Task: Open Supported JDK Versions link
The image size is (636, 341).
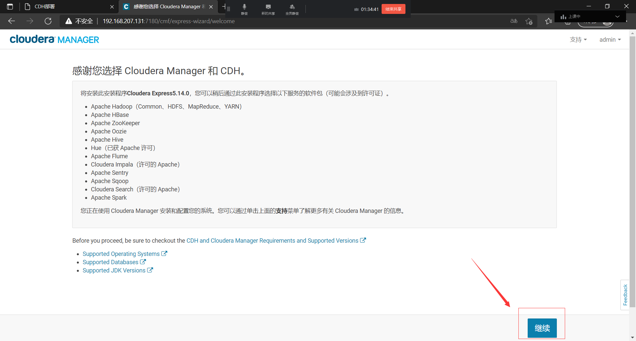Action: coord(118,270)
